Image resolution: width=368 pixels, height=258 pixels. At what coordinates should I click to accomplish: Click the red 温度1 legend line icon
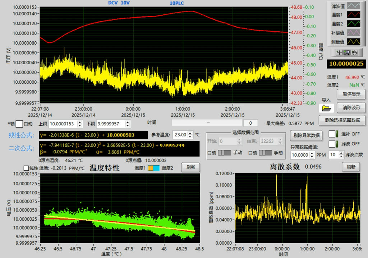tap(353, 15)
